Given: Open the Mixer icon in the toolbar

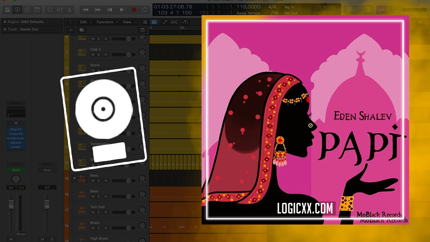Looking at the screenshot, I should (x=59, y=10).
